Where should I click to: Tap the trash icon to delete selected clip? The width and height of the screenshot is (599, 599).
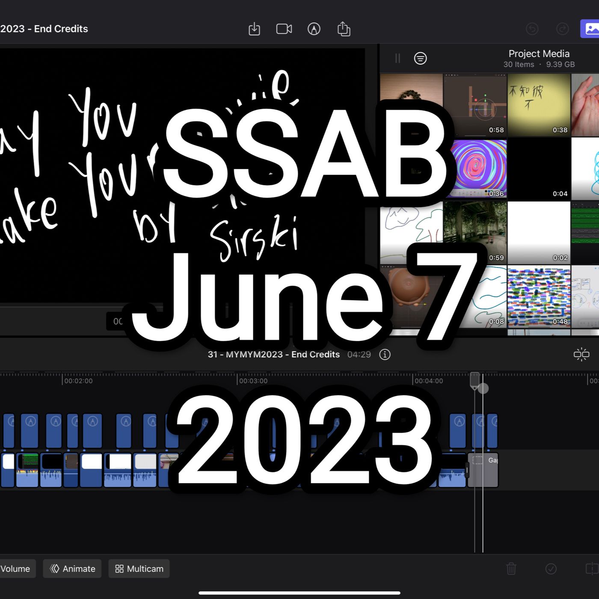(511, 569)
